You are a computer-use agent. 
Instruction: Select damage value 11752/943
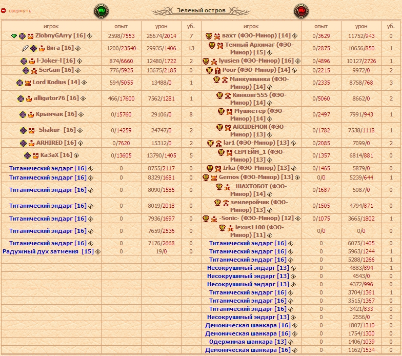click(x=361, y=36)
